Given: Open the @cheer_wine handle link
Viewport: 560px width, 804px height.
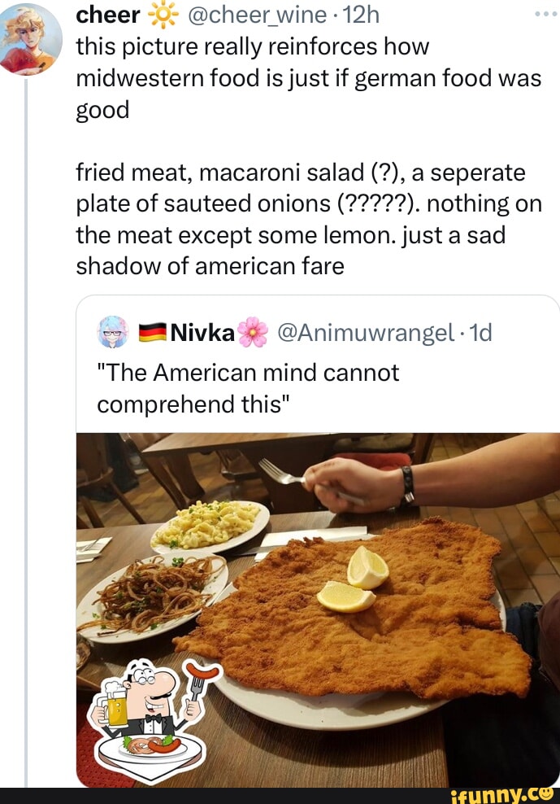Looking at the screenshot, I should tap(257, 15).
